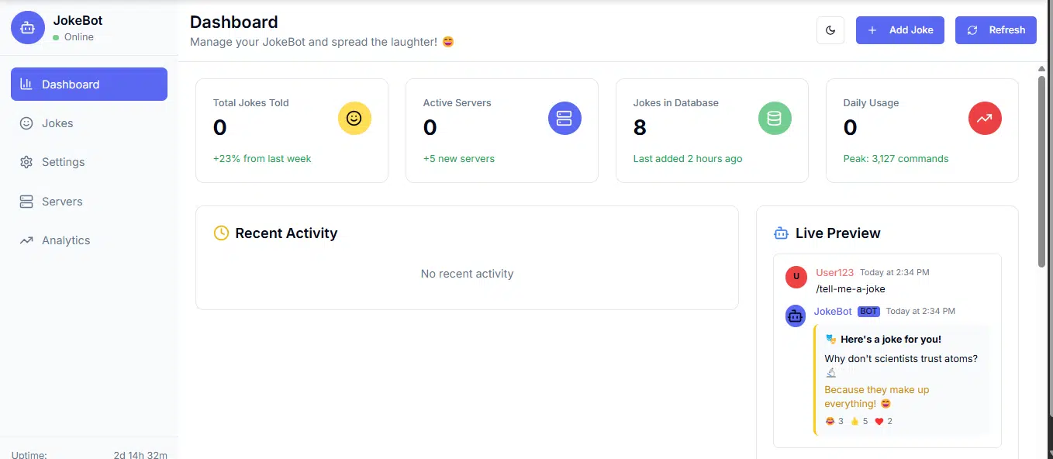Screen dimensions: 1053x459
Task: Click the Add Joke button
Action: (900, 30)
